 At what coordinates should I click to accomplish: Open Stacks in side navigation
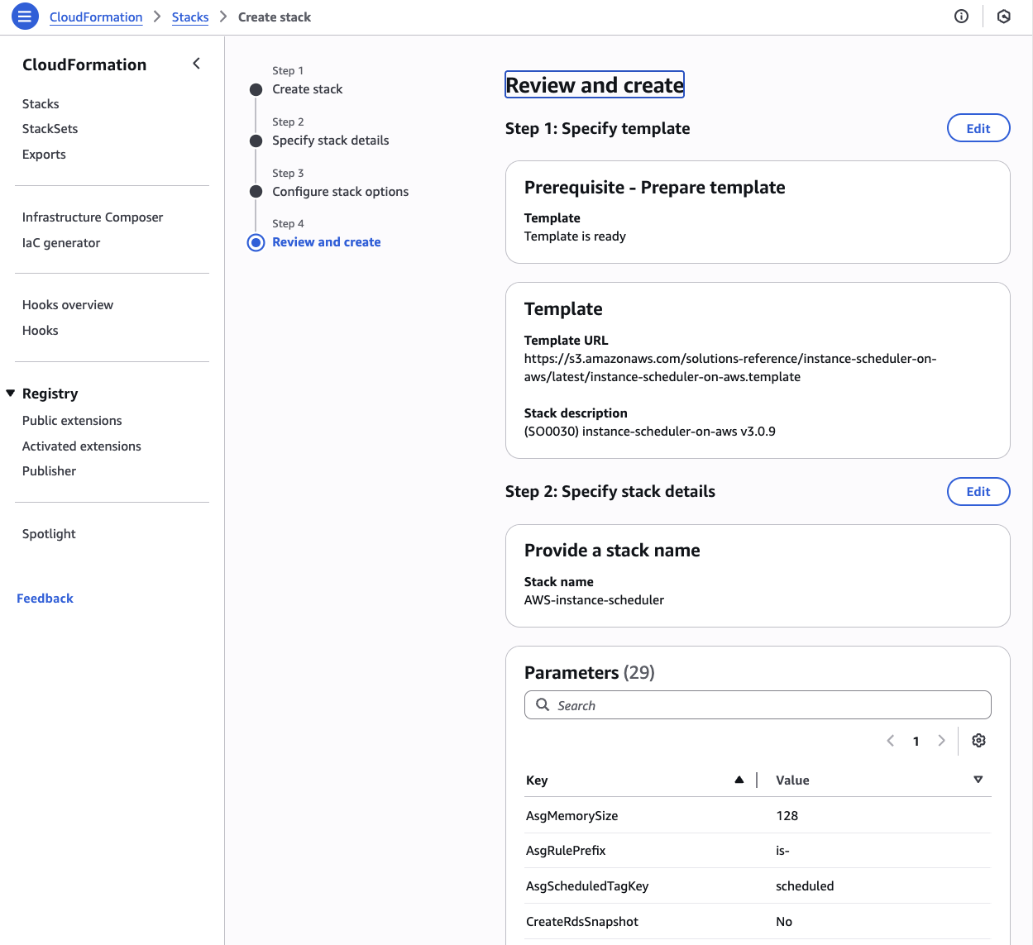tap(41, 104)
